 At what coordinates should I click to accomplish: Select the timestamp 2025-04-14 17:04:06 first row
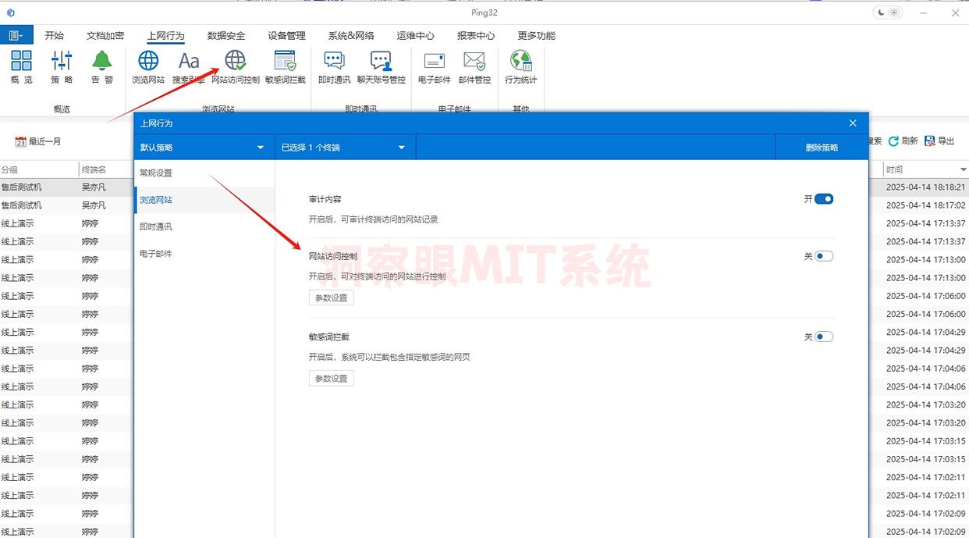pyautogui.click(x=925, y=369)
